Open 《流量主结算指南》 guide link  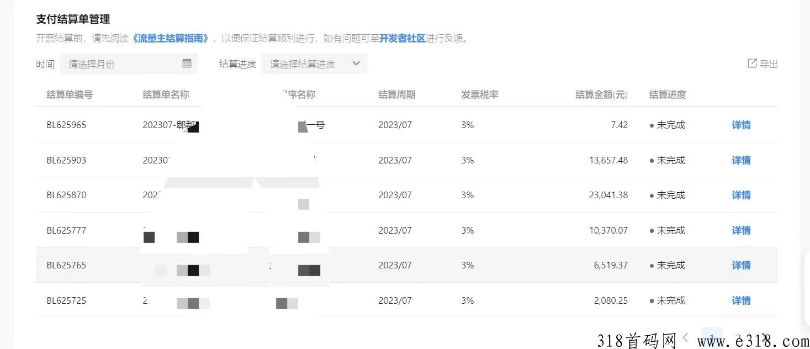[171, 39]
